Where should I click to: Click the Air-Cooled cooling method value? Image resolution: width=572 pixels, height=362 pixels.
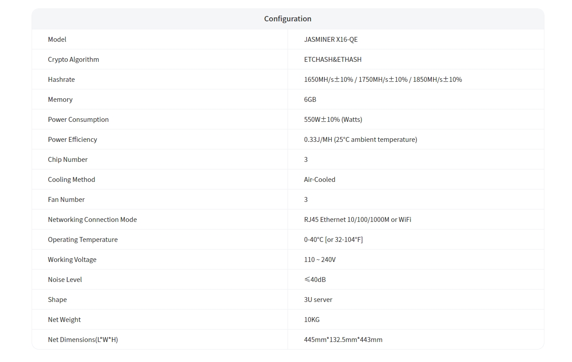[x=320, y=180]
